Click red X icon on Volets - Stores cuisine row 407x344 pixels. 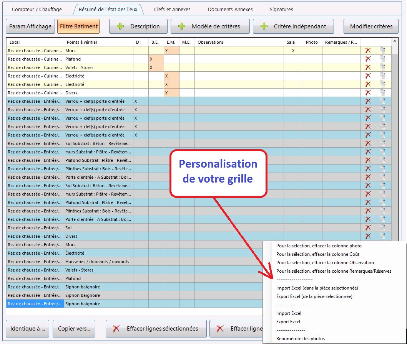click(x=368, y=67)
